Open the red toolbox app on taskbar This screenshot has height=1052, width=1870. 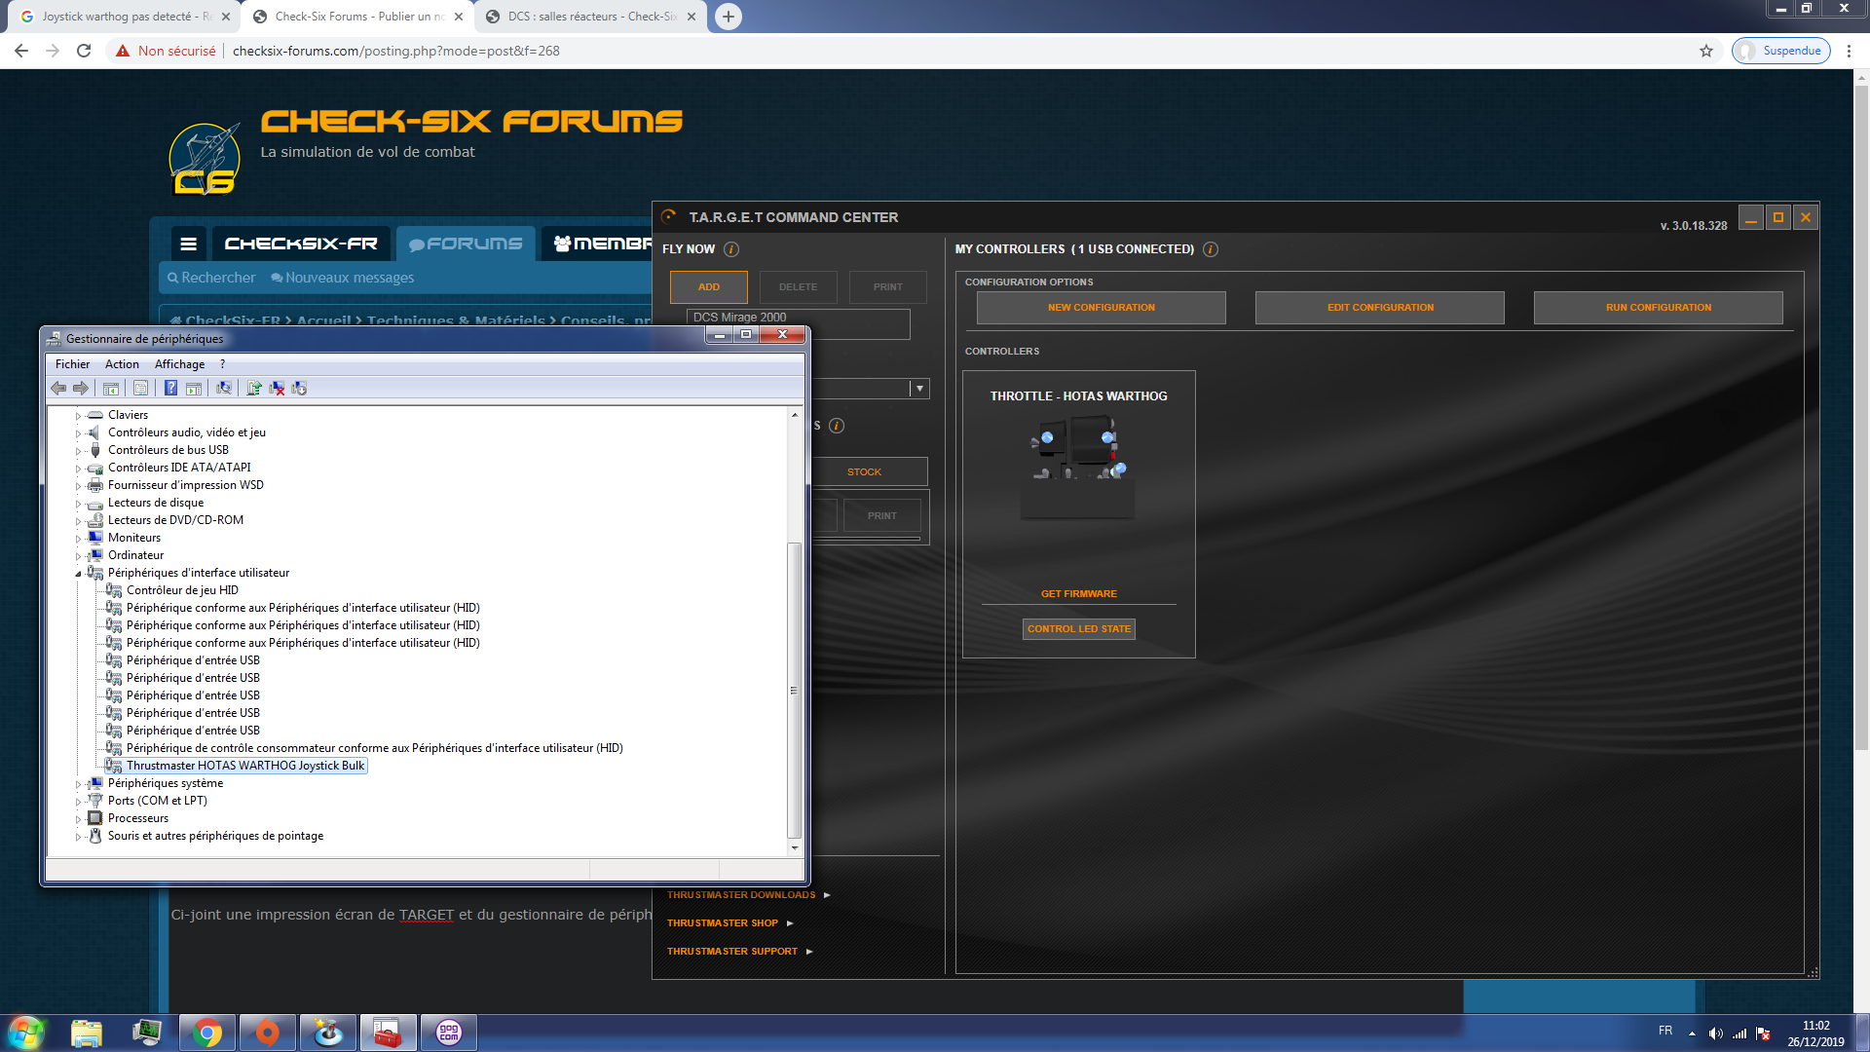point(388,1033)
